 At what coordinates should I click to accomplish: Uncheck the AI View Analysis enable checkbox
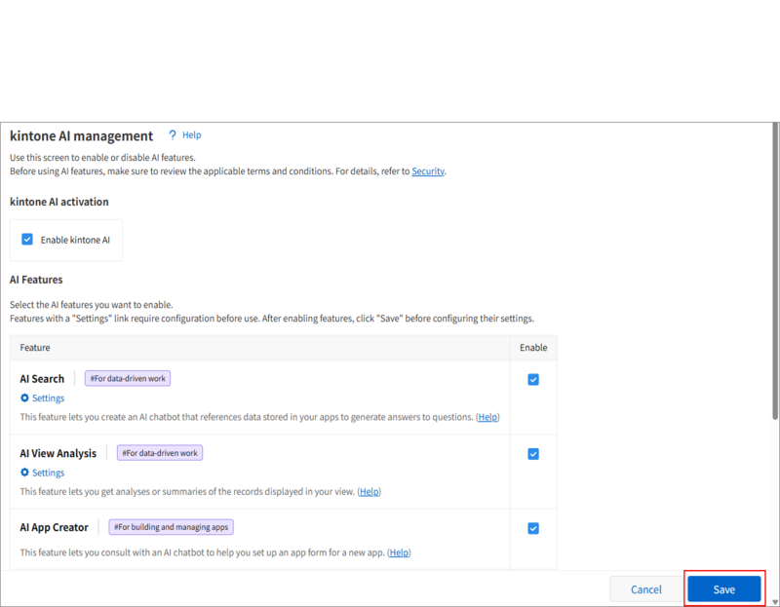[533, 454]
